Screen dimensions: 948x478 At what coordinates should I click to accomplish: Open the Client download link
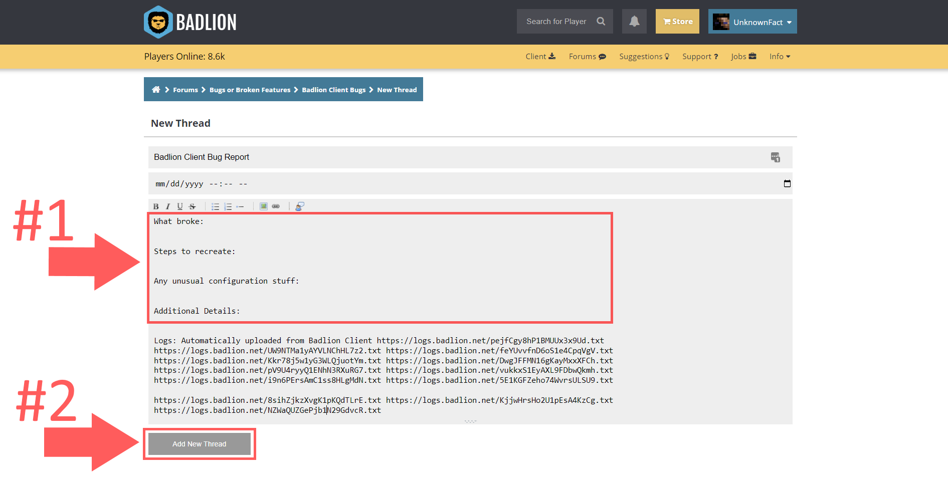[x=540, y=56]
